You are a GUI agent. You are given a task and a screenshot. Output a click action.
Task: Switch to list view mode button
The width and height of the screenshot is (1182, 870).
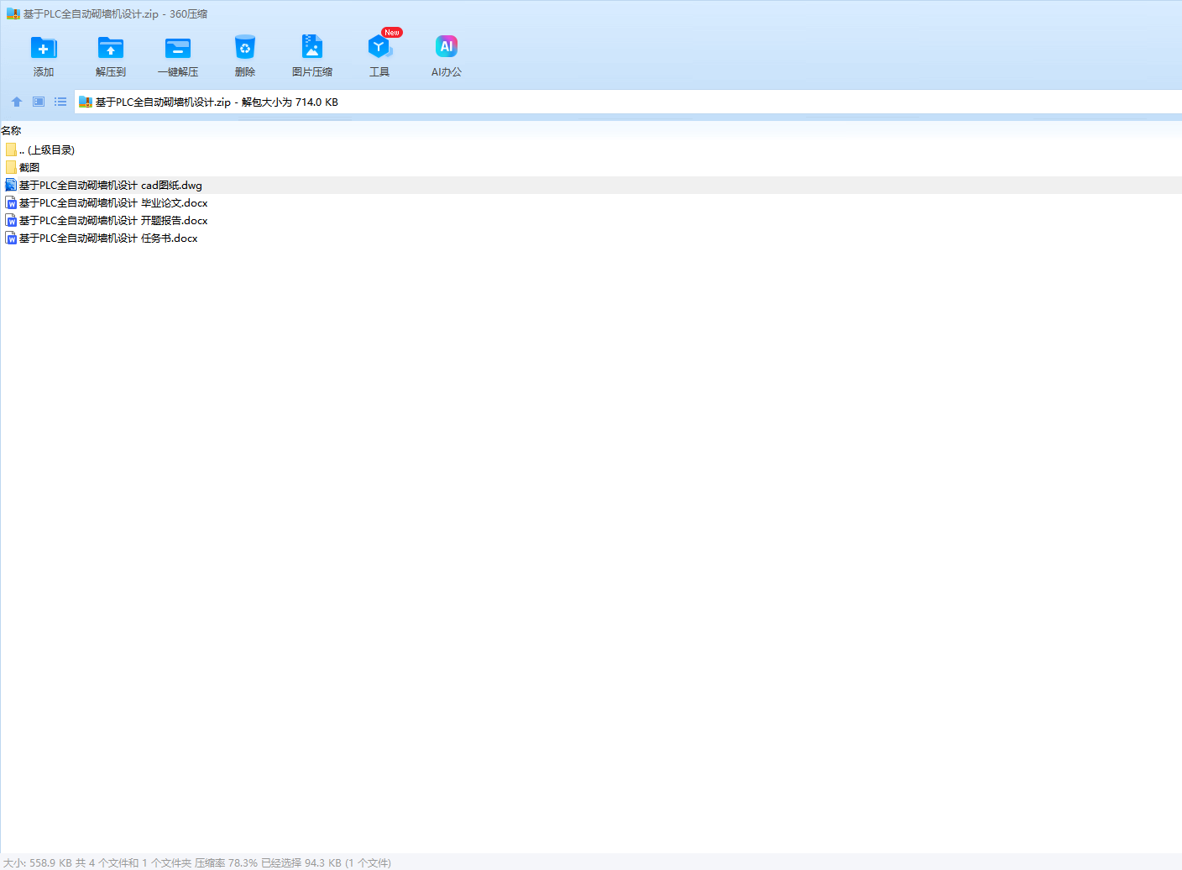click(60, 102)
